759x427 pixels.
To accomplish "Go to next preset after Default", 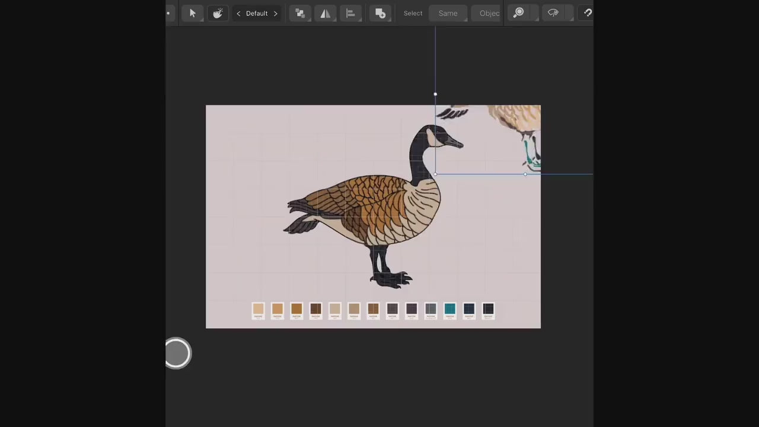I will coord(275,13).
